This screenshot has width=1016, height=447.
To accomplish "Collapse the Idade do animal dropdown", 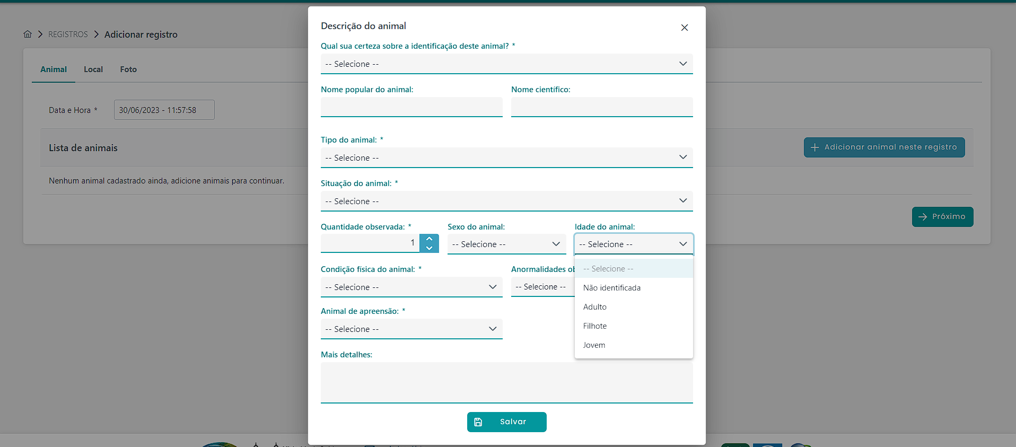I will click(634, 244).
